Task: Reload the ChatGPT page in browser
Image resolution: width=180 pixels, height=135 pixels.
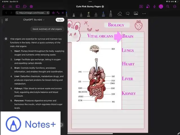Action: pos(48,13)
